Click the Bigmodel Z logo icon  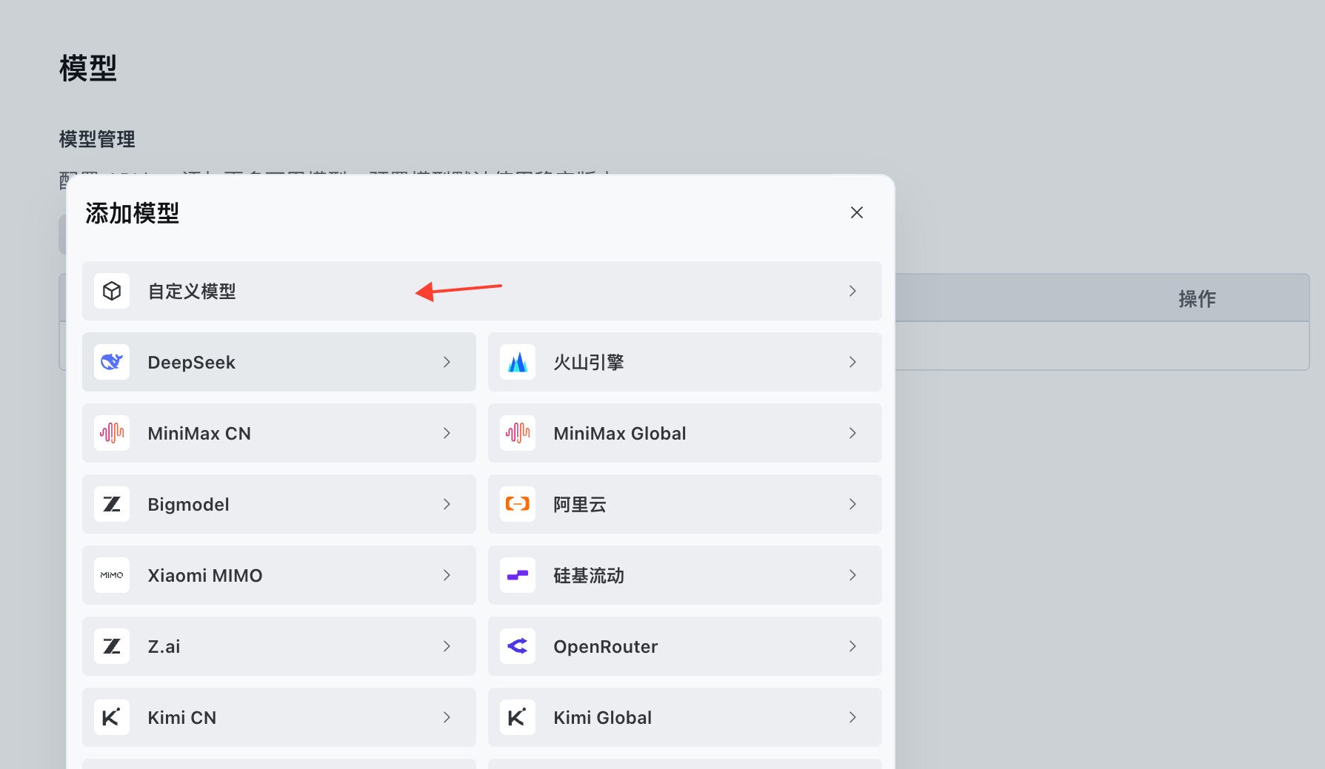pyautogui.click(x=112, y=504)
